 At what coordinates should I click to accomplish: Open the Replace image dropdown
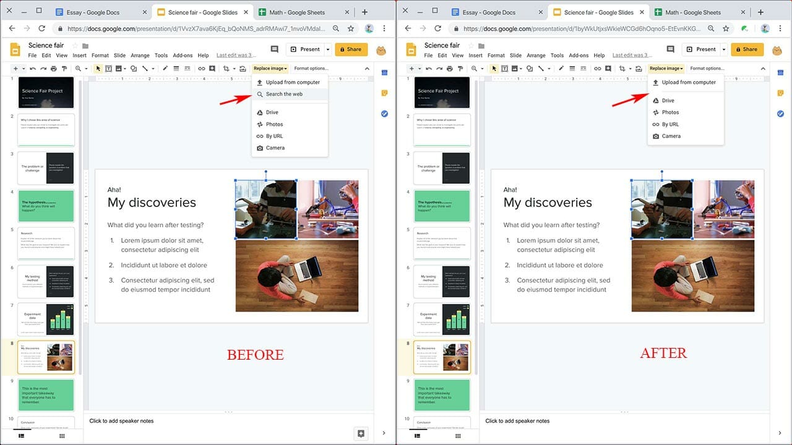270,68
